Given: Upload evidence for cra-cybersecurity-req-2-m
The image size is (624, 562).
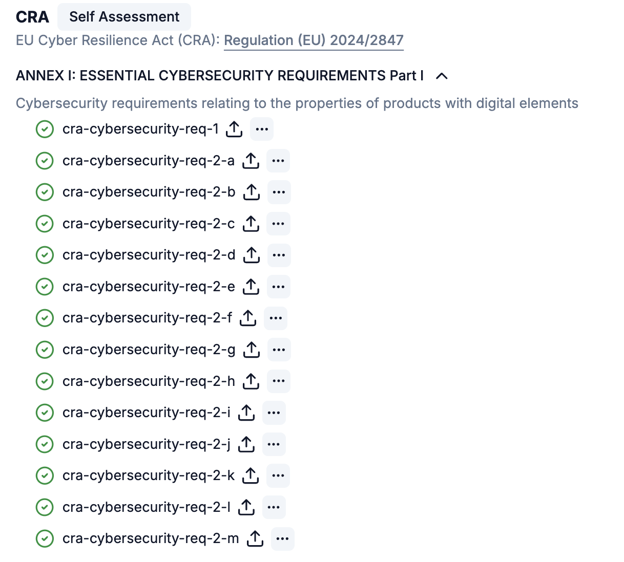Looking at the screenshot, I should tap(255, 538).
